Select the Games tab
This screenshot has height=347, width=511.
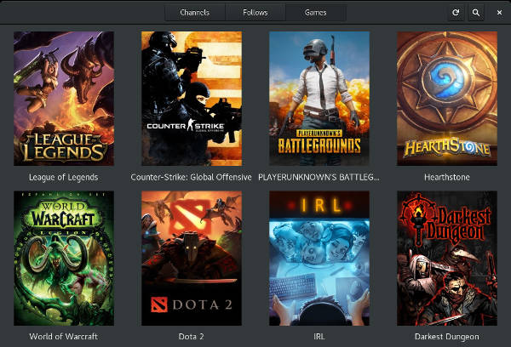[315, 13]
